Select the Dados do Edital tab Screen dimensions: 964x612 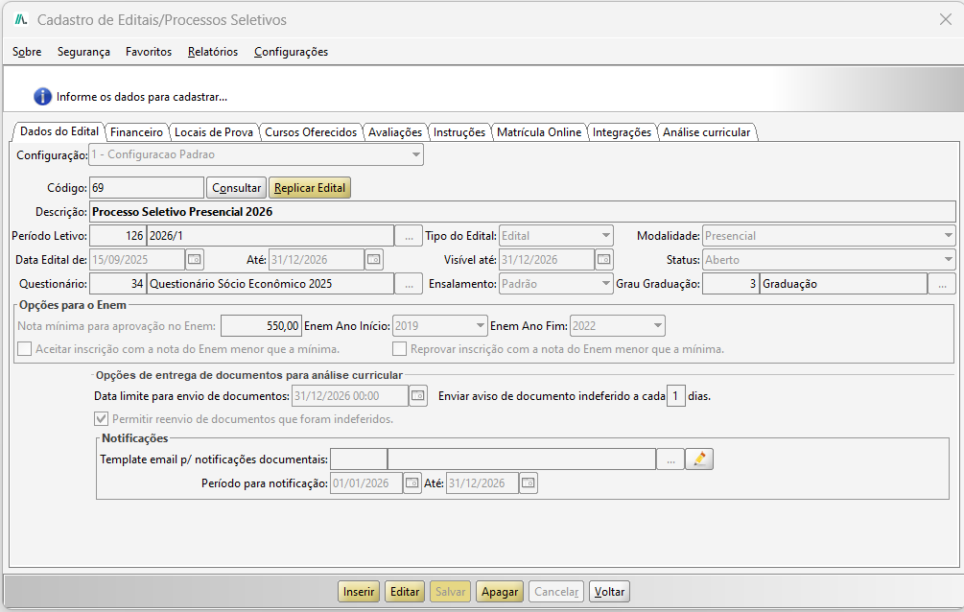point(59,131)
